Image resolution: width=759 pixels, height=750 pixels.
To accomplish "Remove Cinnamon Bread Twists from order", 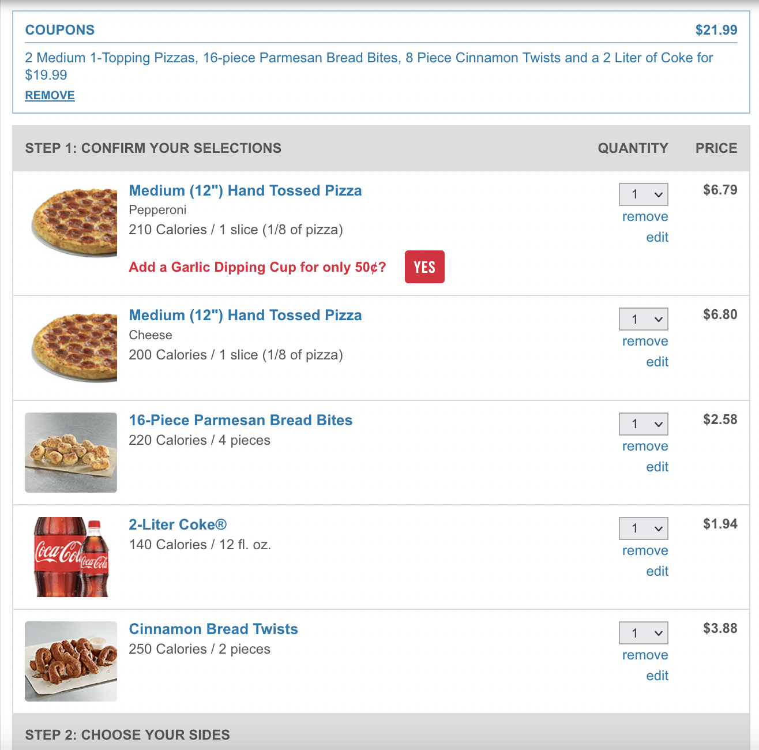I will (x=645, y=655).
